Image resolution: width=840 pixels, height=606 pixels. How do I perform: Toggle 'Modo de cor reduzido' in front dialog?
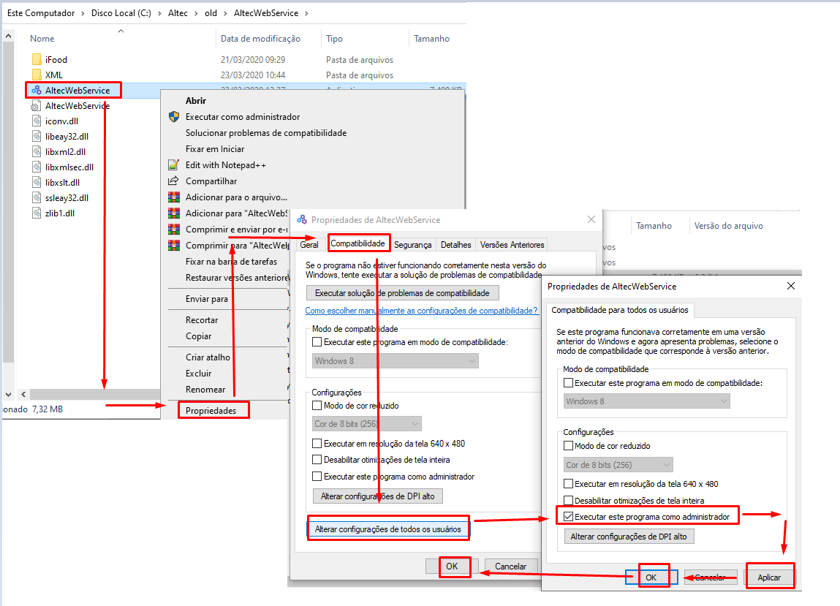tap(568, 446)
